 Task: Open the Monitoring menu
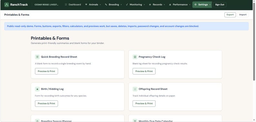[x=135, y=5]
